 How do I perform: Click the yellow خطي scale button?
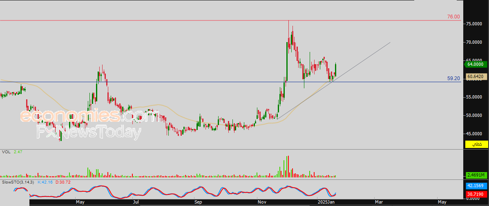click(x=476, y=144)
